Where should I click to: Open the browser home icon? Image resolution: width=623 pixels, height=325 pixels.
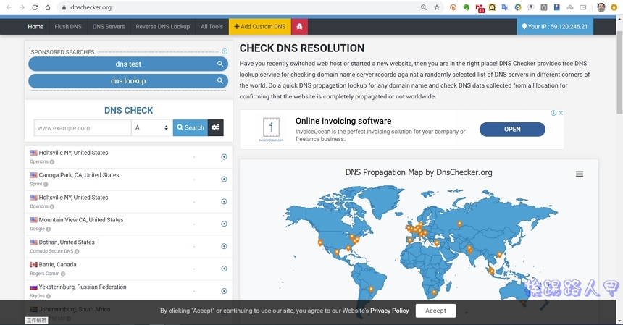(48, 7)
